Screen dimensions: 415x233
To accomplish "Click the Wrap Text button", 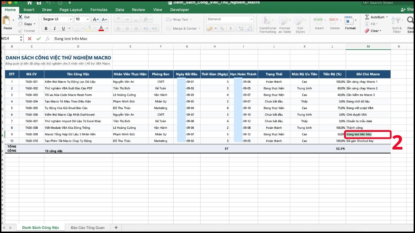I will pos(178,20).
